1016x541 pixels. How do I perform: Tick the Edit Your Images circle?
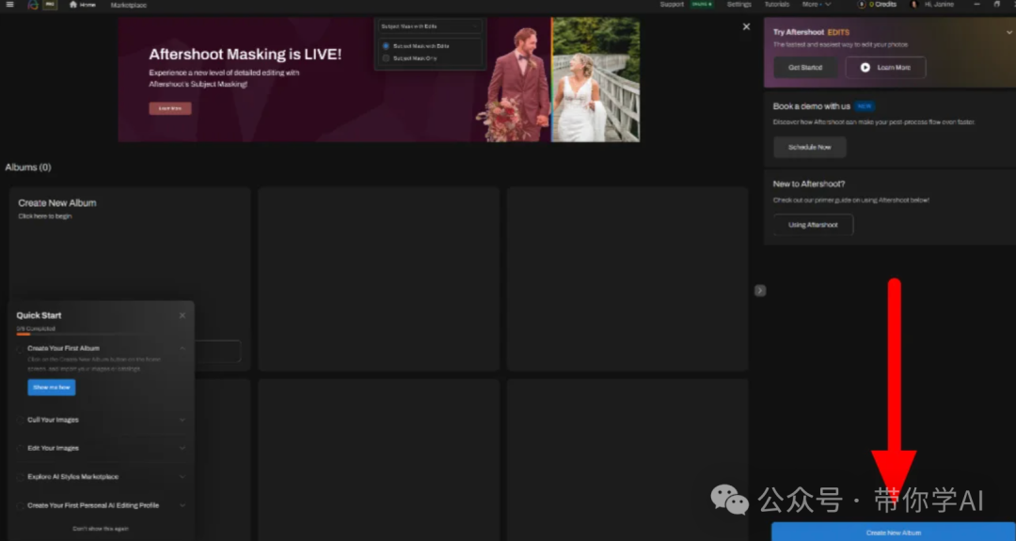tap(20, 449)
